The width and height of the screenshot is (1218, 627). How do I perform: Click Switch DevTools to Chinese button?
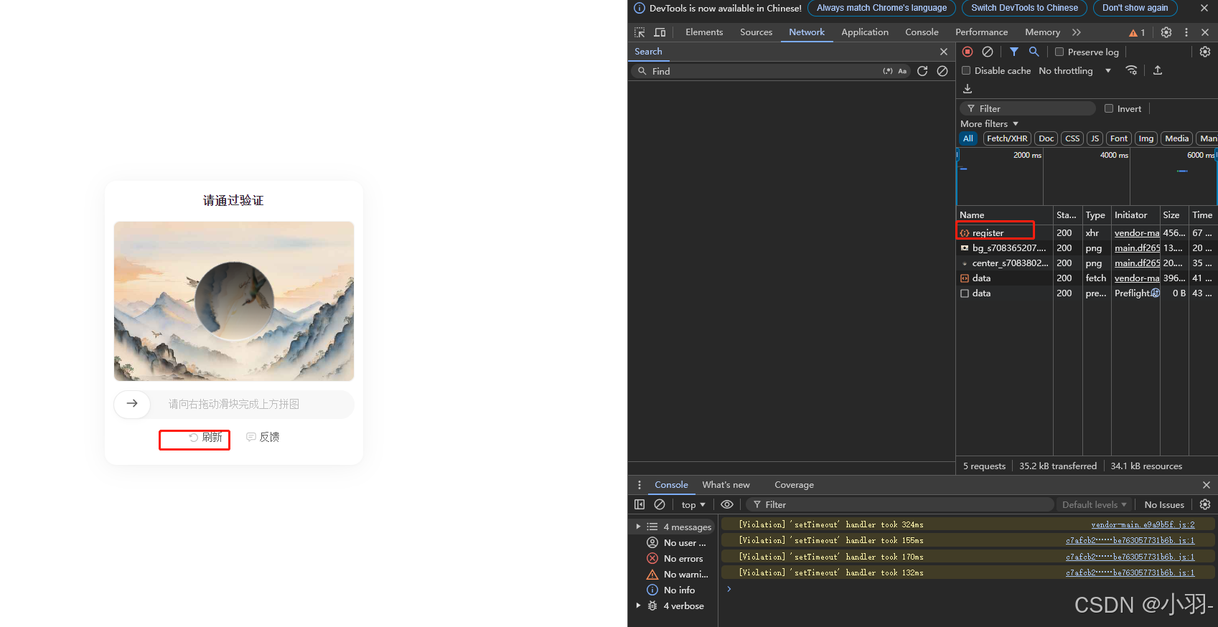click(x=1024, y=8)
